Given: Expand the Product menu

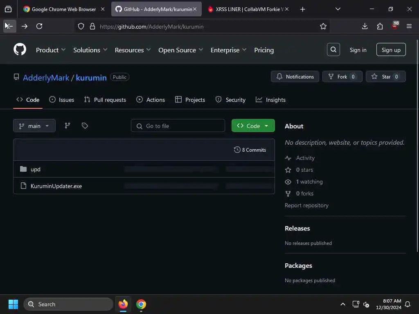Looking at the screenshot, I should click(x=51, y=50).
